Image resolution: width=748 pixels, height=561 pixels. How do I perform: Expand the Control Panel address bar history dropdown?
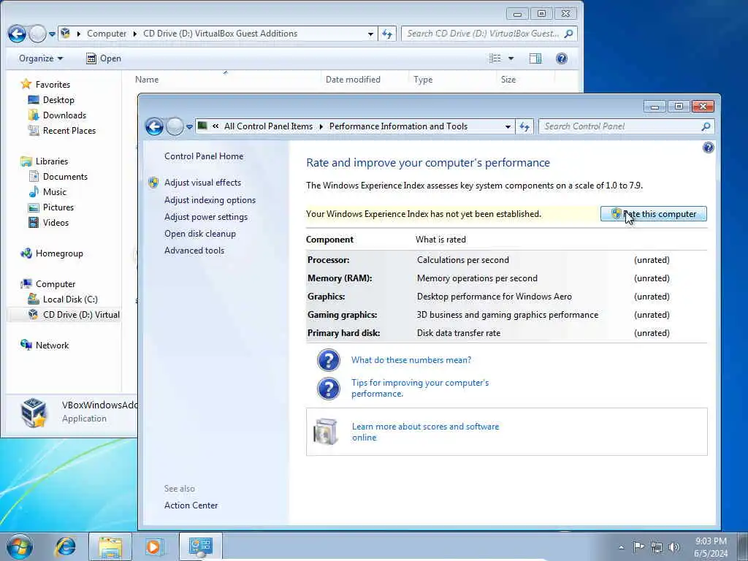pos(508,127)
